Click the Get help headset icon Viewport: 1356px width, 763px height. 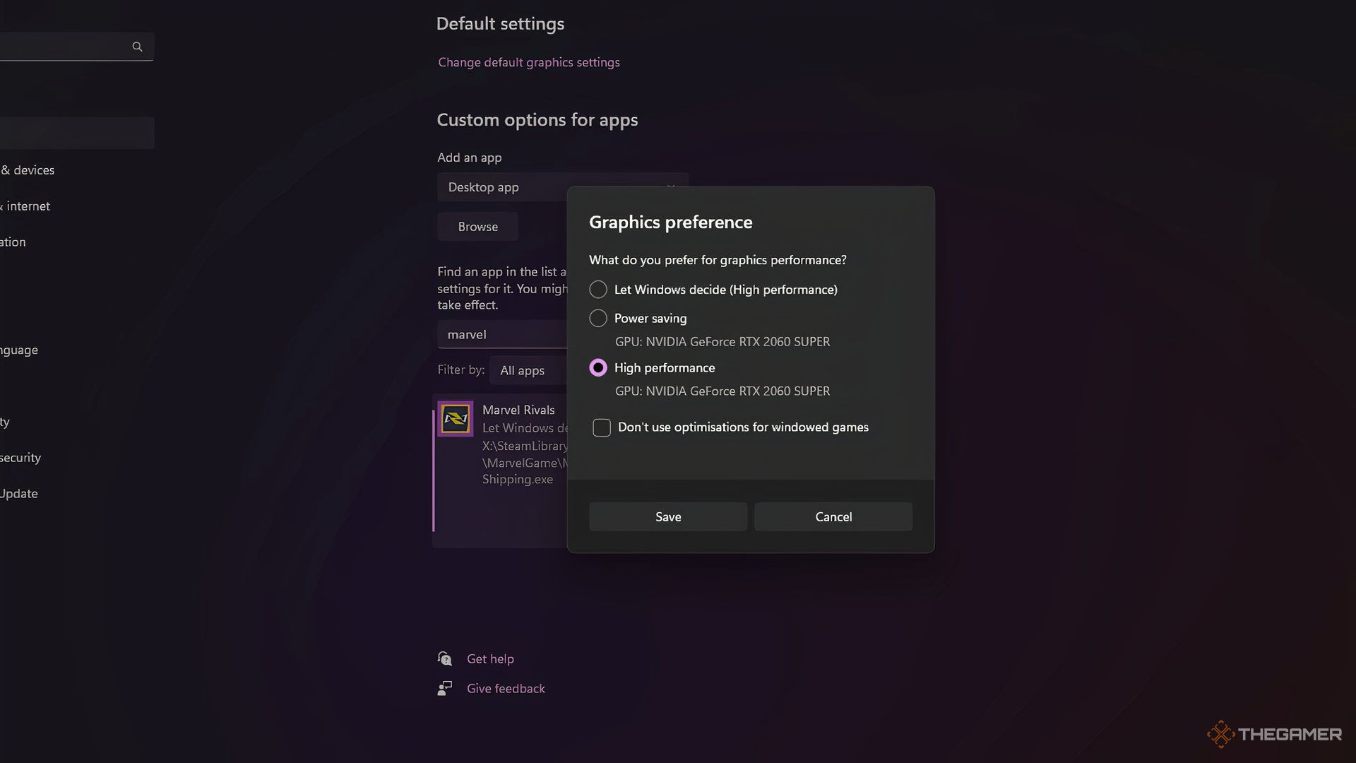tap(444, 658)
